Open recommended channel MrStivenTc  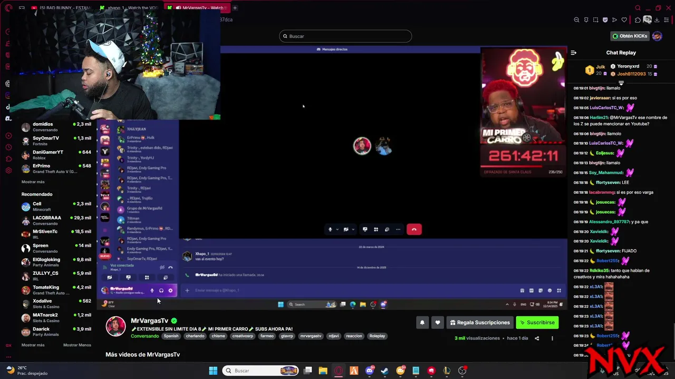56,234
